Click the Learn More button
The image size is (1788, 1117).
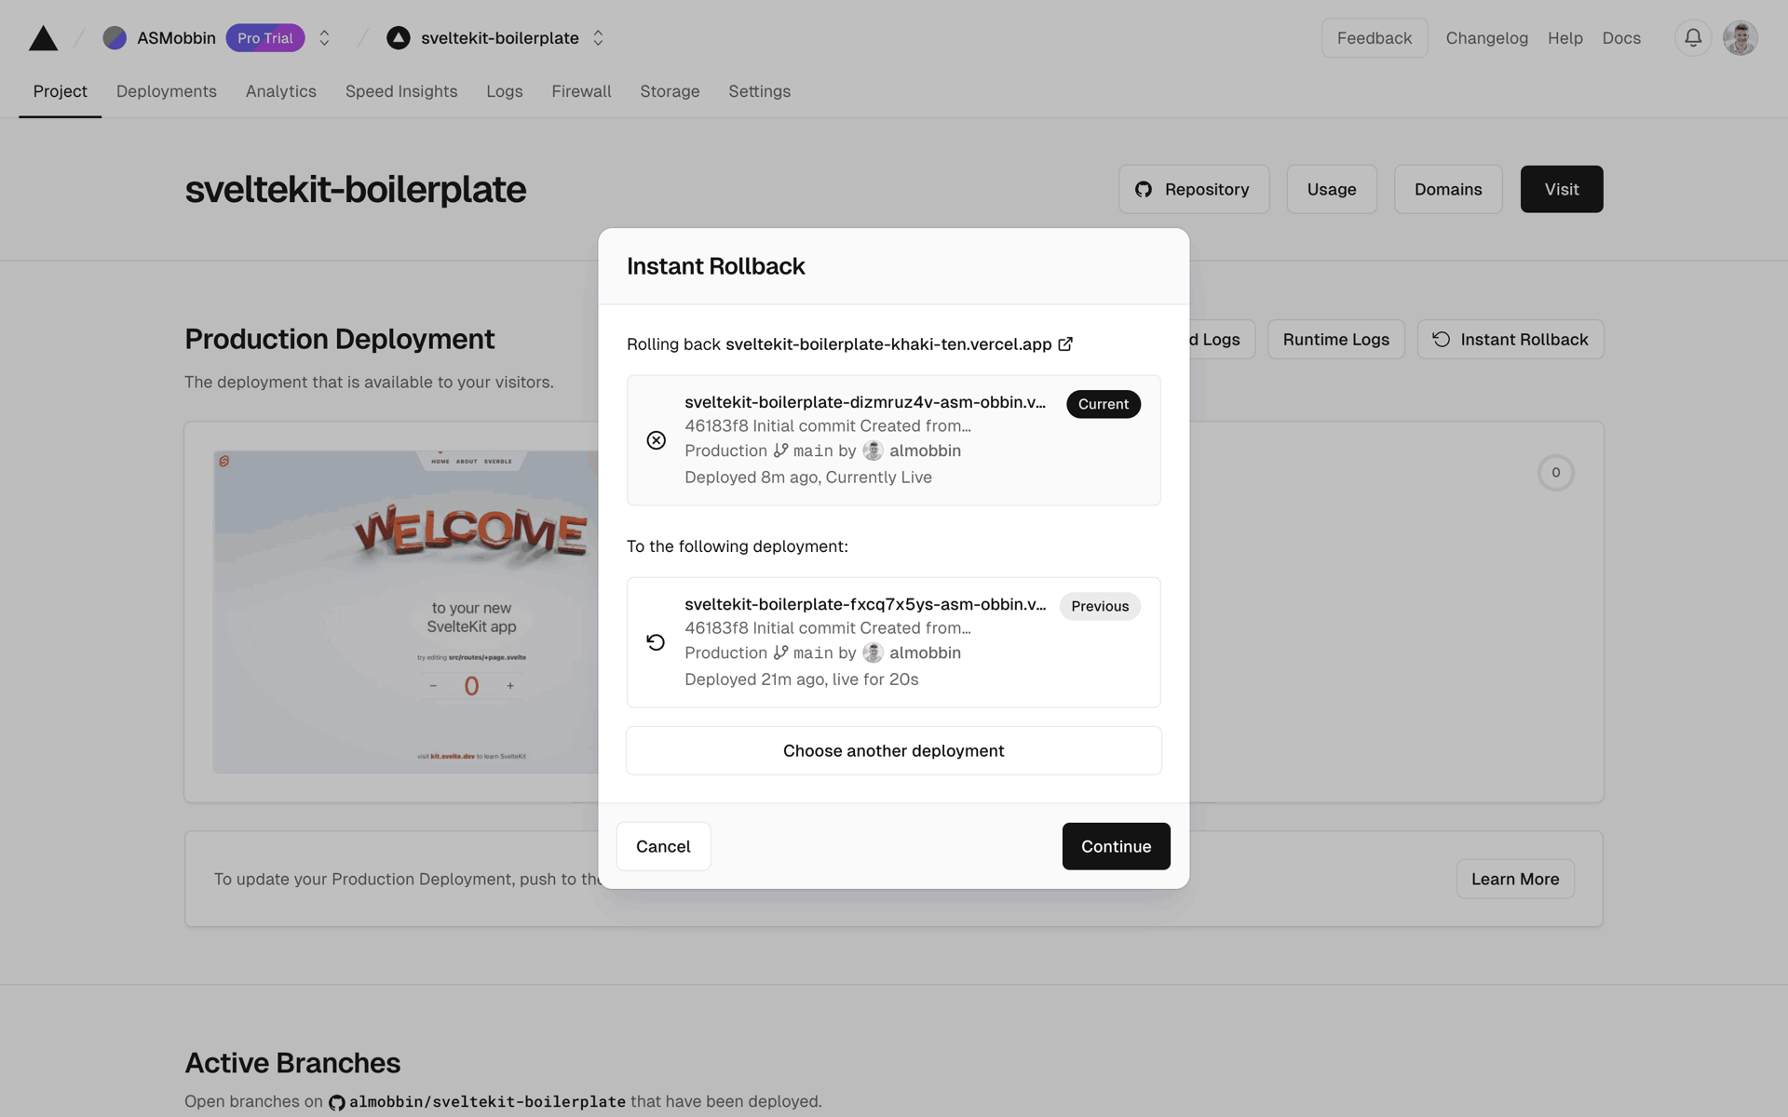coord(1515,879)
